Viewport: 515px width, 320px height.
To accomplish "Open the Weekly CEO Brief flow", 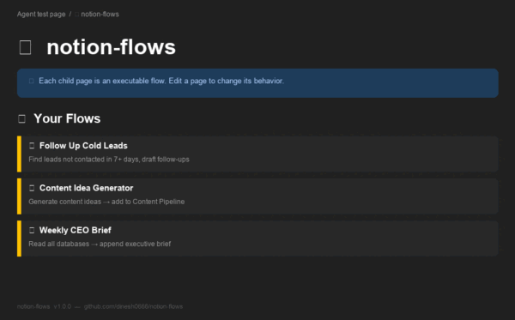I will [76, 231].
